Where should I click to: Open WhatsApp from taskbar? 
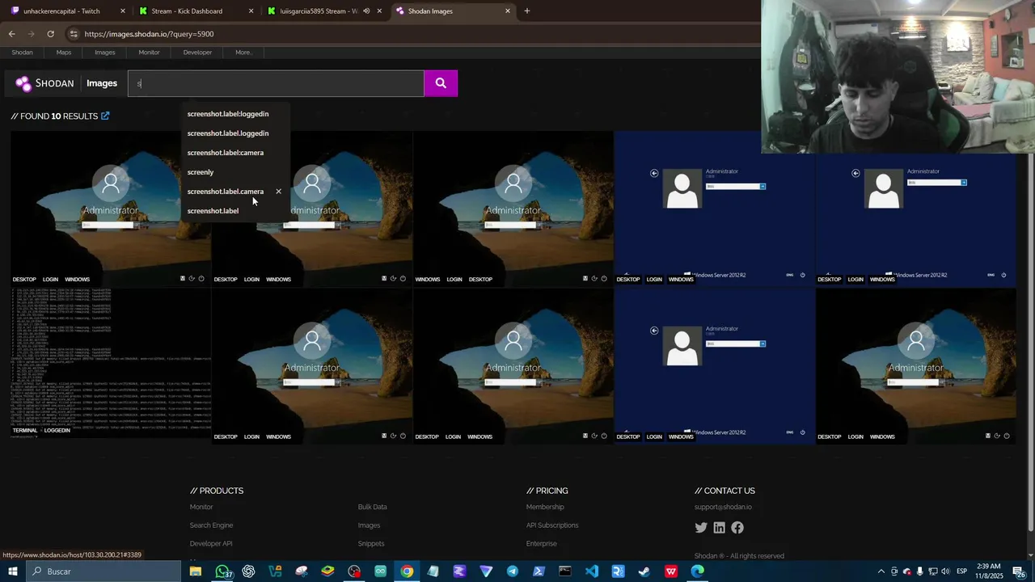pos(222,571)
